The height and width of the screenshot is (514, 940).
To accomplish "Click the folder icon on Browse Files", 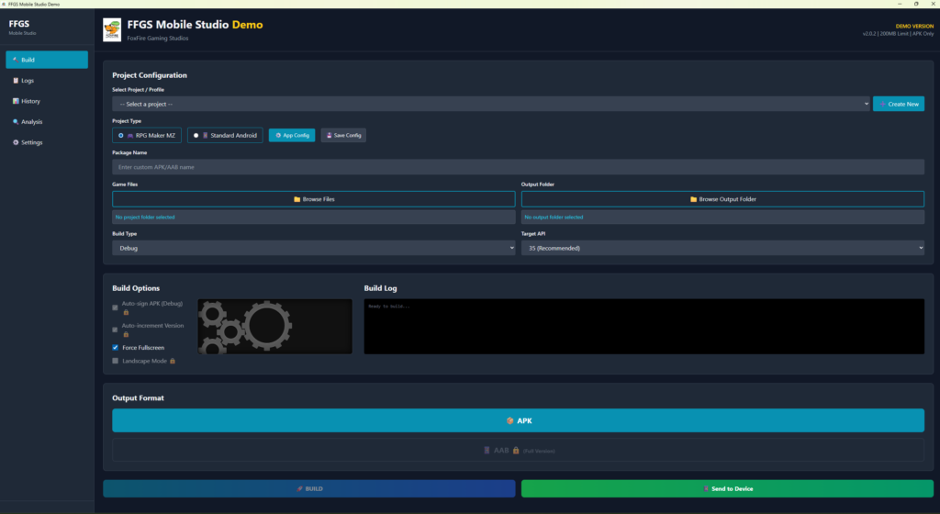I will coord(297,199).
